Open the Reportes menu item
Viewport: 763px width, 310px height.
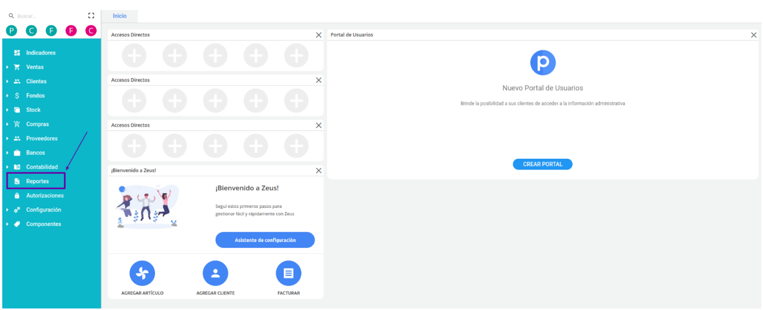tap(36, 181)
